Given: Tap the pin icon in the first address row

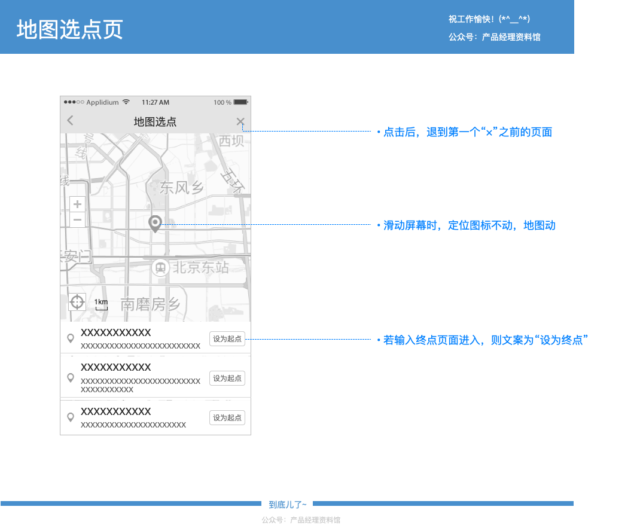Looking at the screenshot, I should (71, 338).
